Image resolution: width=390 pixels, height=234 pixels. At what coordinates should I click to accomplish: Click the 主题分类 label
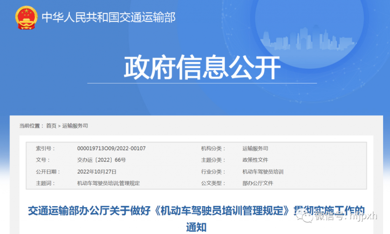pos(213,160)
